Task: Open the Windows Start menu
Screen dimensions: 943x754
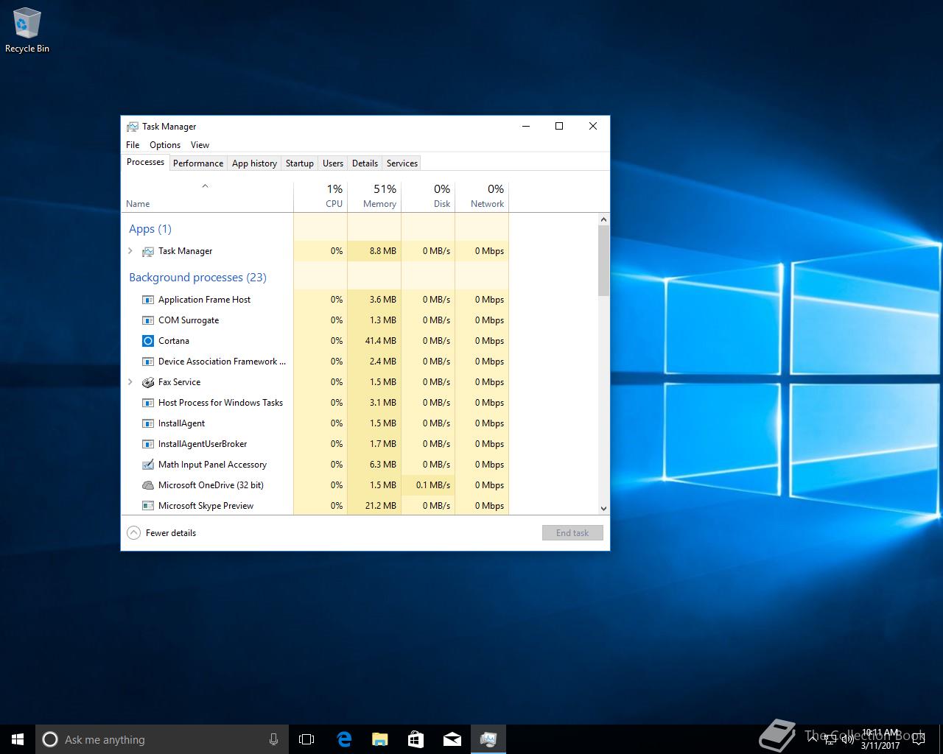Action: (18, 739)
